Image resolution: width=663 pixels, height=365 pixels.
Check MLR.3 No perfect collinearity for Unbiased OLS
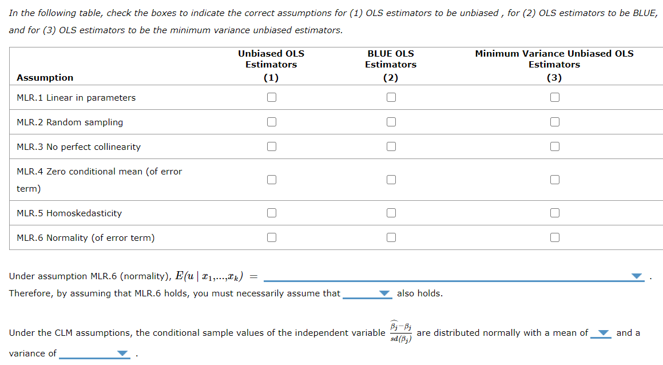click(271, 146)
